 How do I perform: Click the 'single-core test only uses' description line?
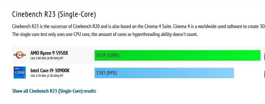105,35
